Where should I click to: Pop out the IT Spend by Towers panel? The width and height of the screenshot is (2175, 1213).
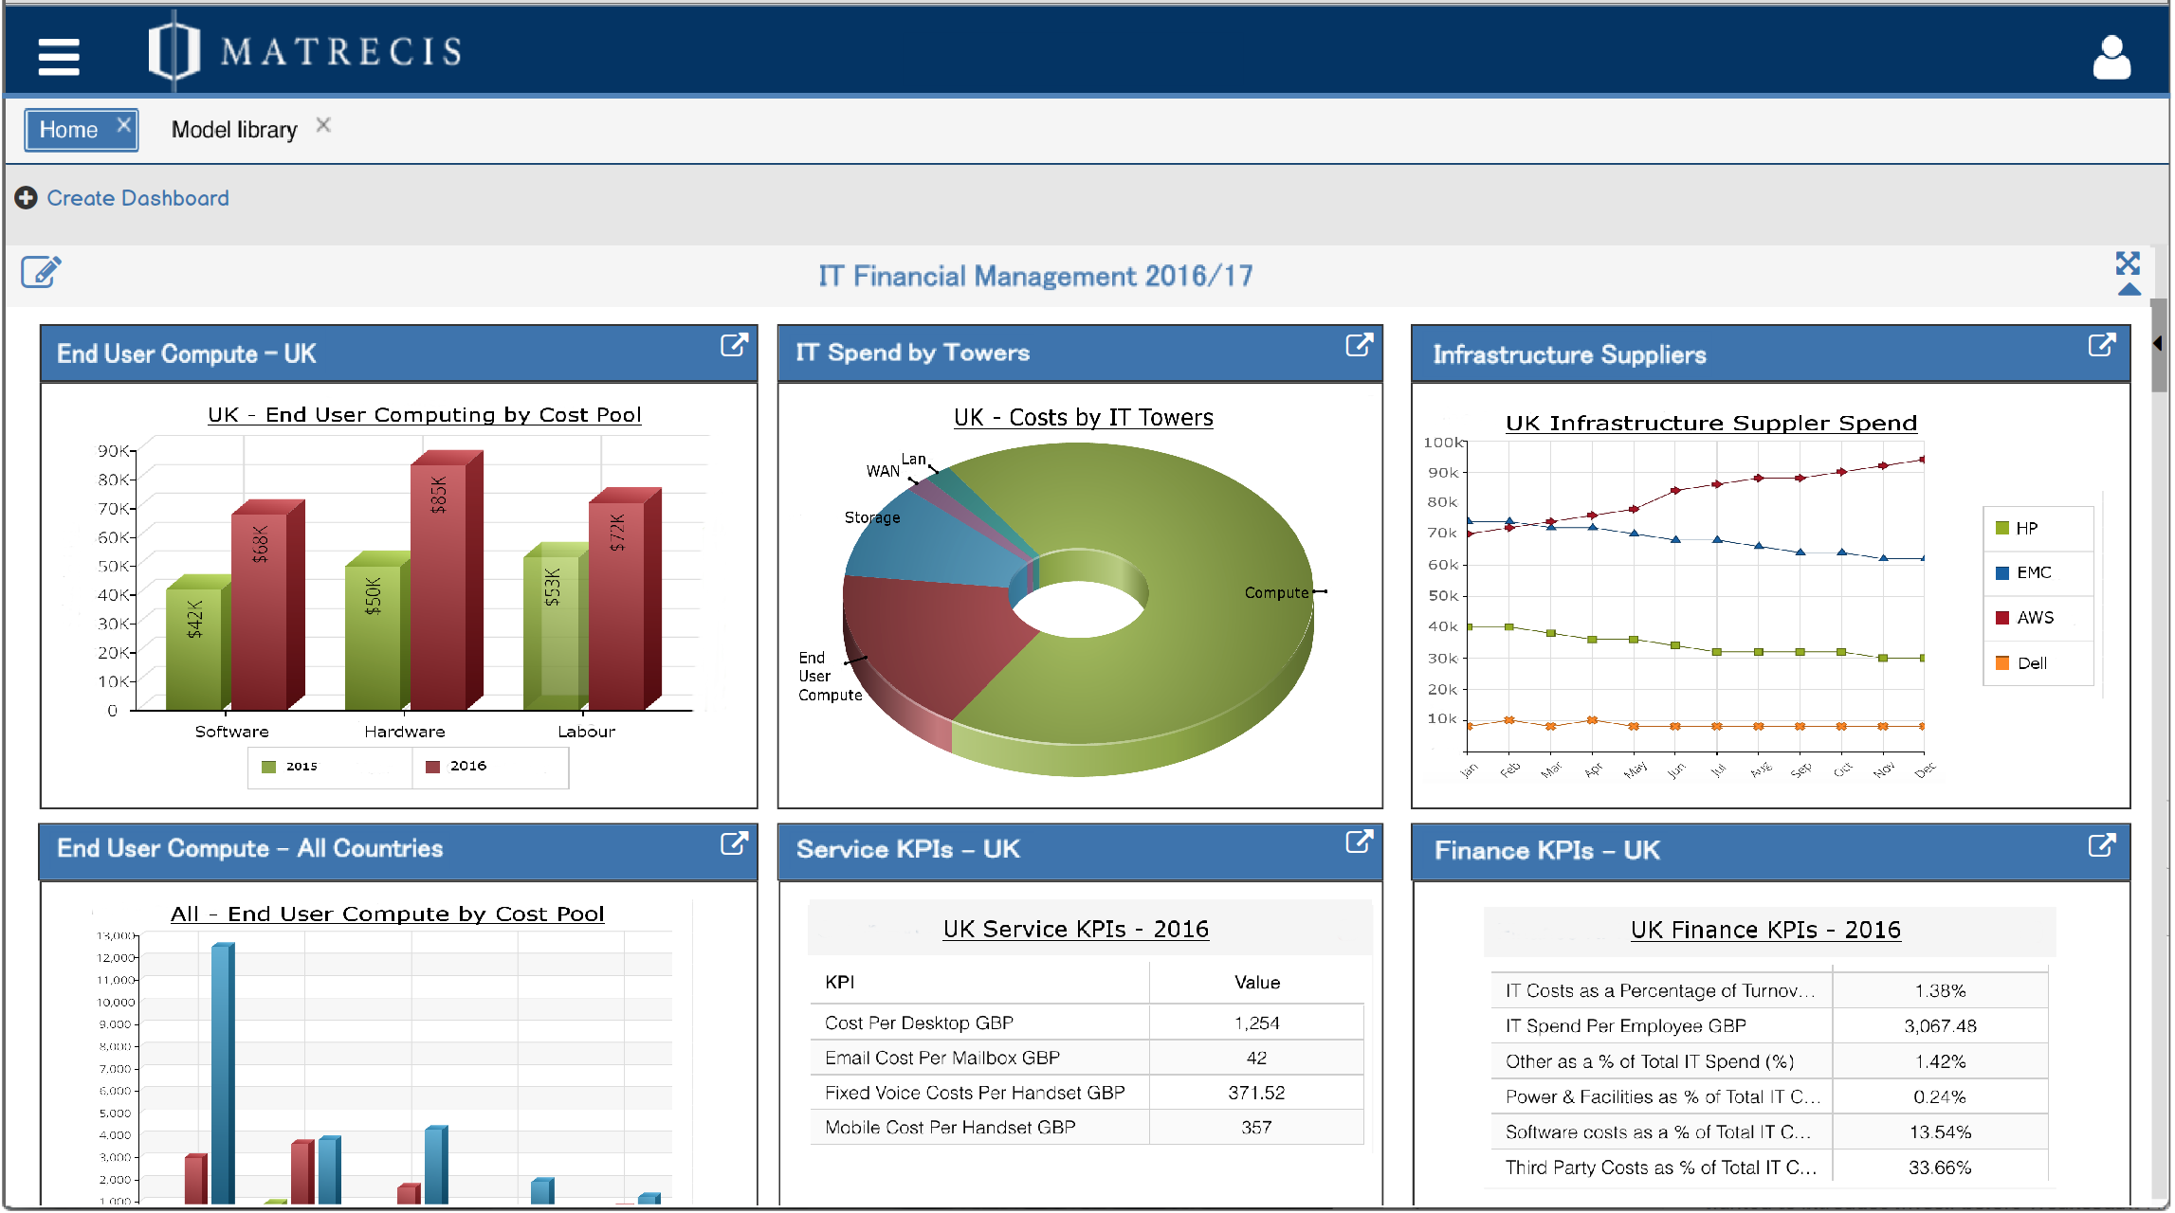(x=1359, y=346)
